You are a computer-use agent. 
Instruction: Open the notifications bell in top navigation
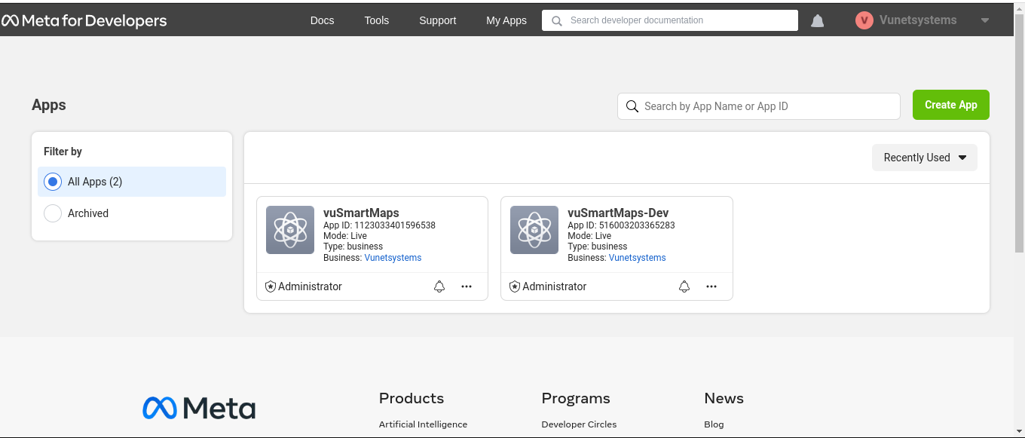pyautogui.click(x=817, y=21)
